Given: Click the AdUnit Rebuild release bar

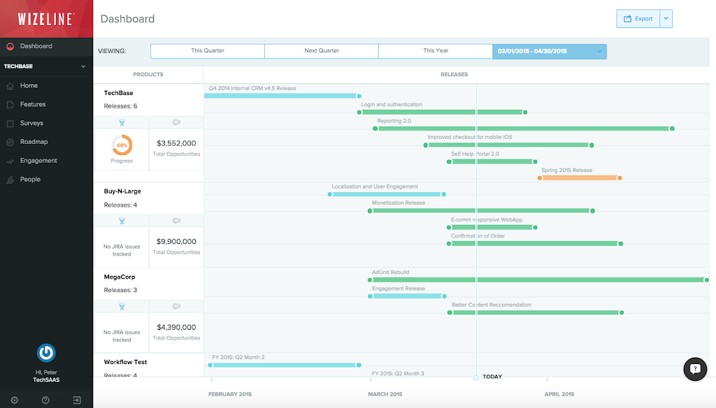Looking at the screenshot, I should (538, 279).
